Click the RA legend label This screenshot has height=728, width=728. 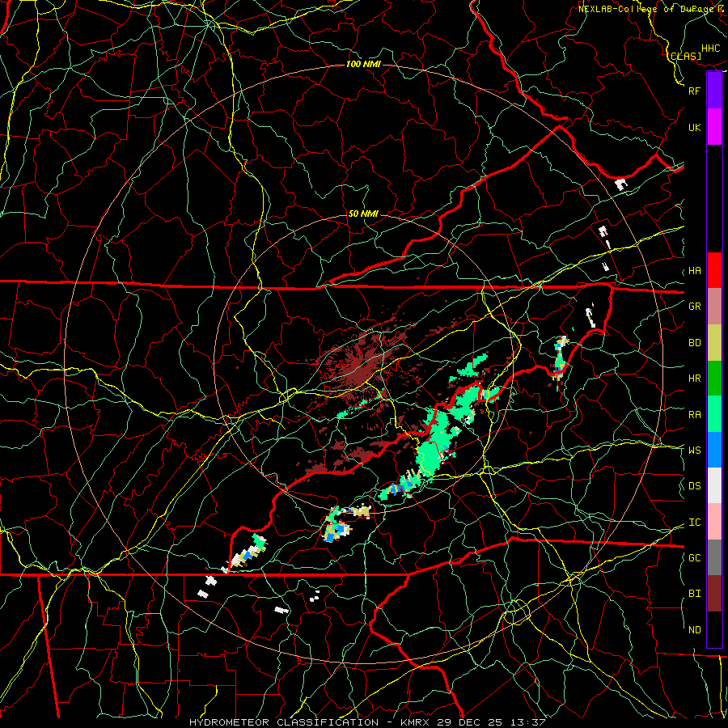(694, 415)
